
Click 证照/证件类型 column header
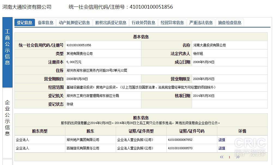(141, 131)
